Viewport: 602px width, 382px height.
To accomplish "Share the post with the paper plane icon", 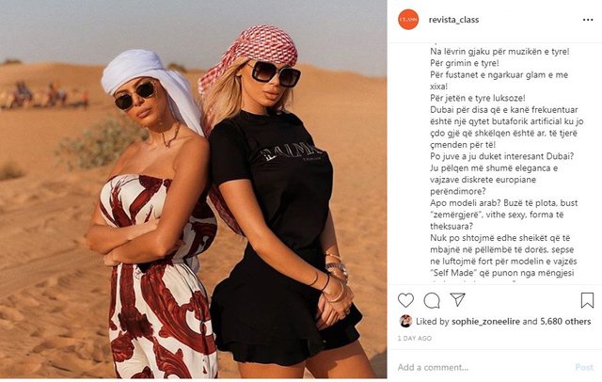I will (458, 299).
